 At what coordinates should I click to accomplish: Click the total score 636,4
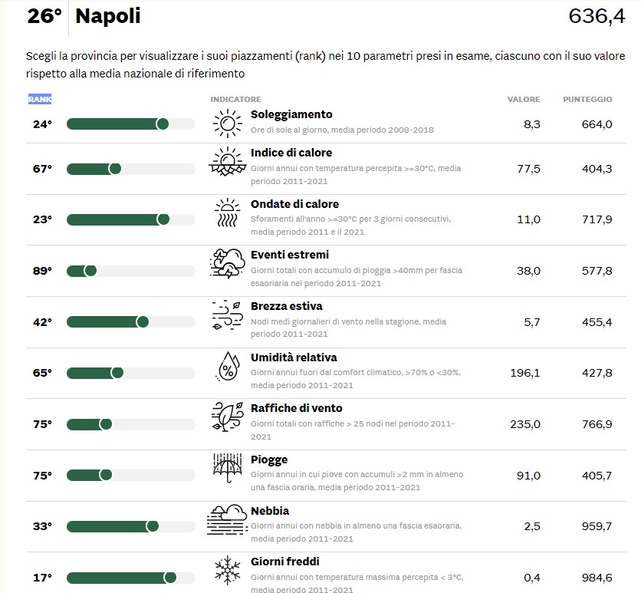[597, 16]
